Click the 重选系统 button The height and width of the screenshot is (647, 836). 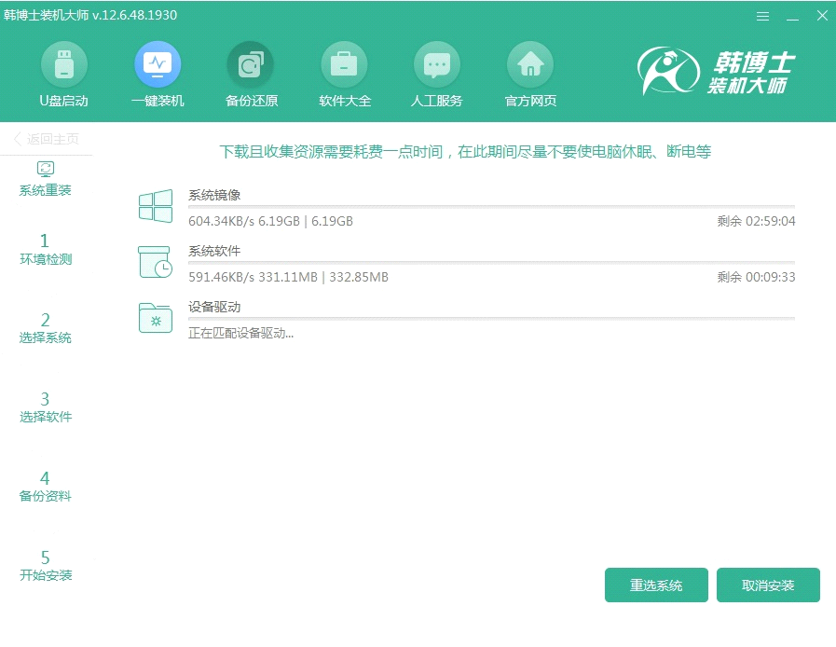(656, 585)
